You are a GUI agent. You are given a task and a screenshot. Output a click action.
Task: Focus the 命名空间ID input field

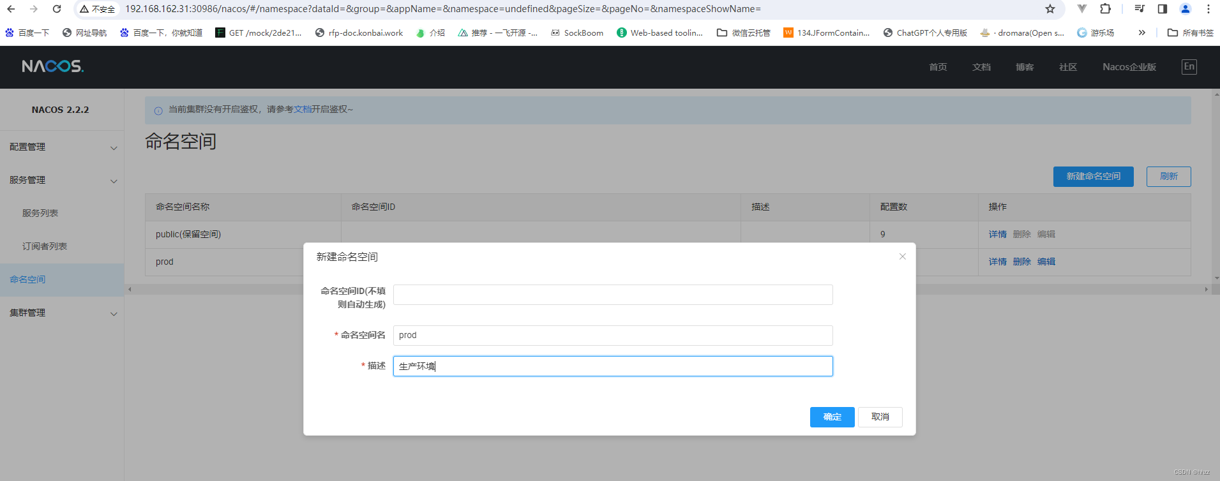pos(613,295)
